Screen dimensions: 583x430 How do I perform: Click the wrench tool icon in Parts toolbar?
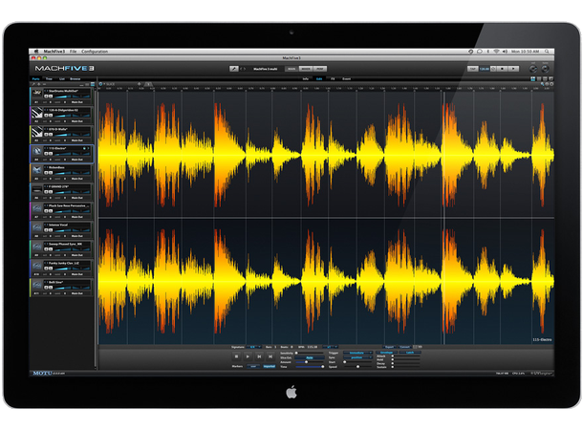point(33,84)
